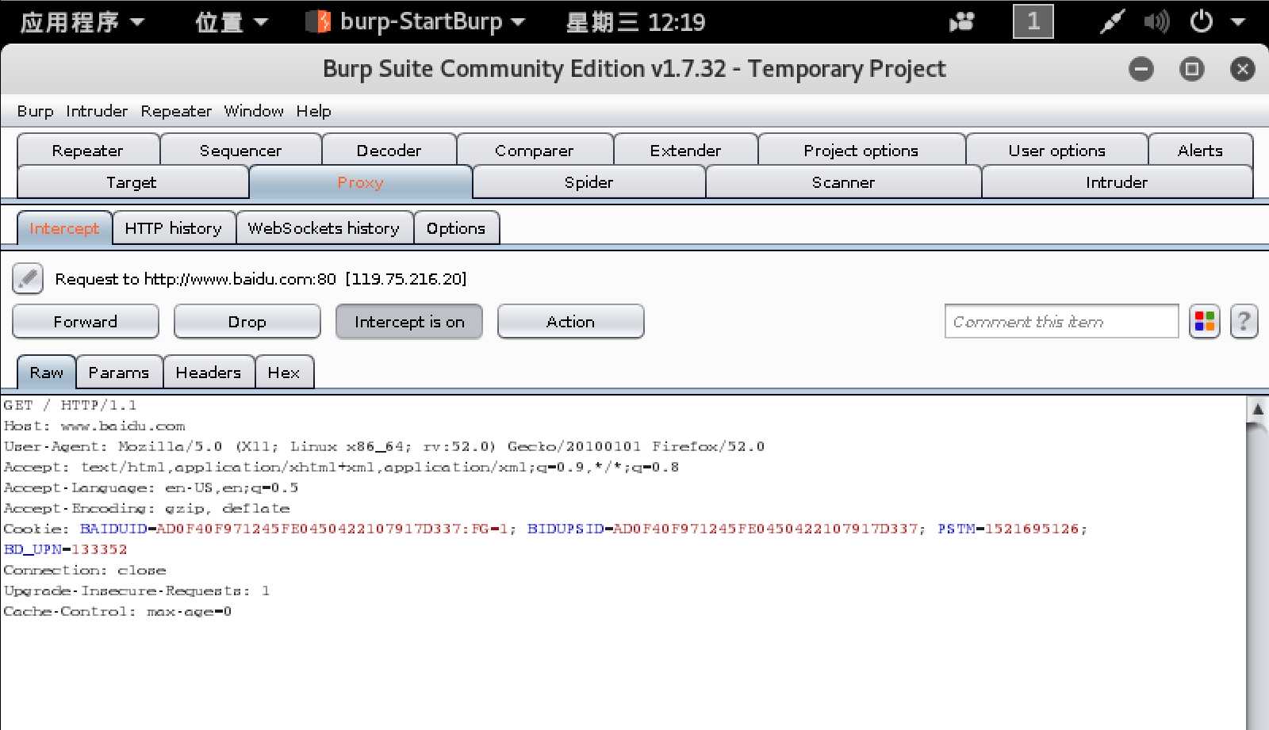Open the HTTP history sub-tab

174,228
